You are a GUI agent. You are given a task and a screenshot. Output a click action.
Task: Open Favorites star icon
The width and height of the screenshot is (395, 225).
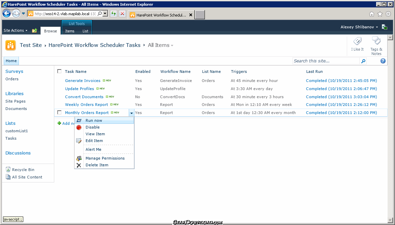[x=380, y=14]
